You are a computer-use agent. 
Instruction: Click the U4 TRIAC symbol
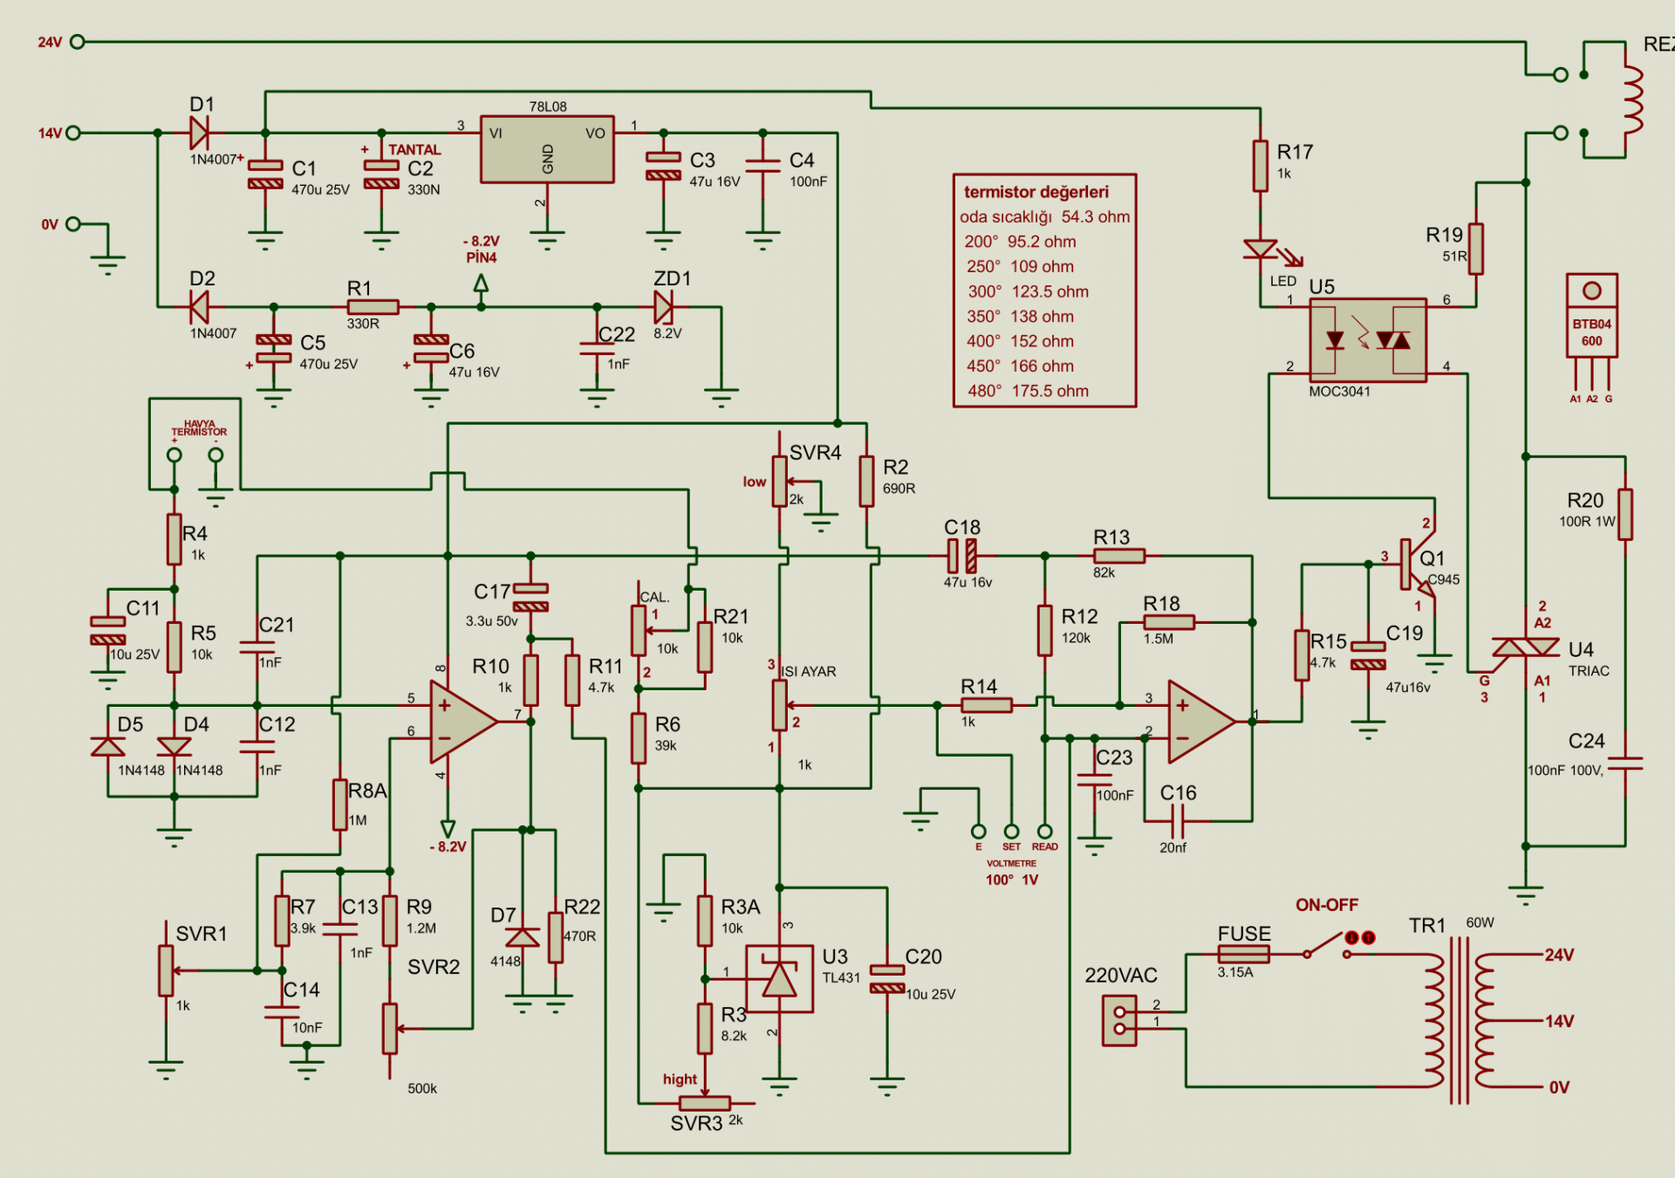1525,648
